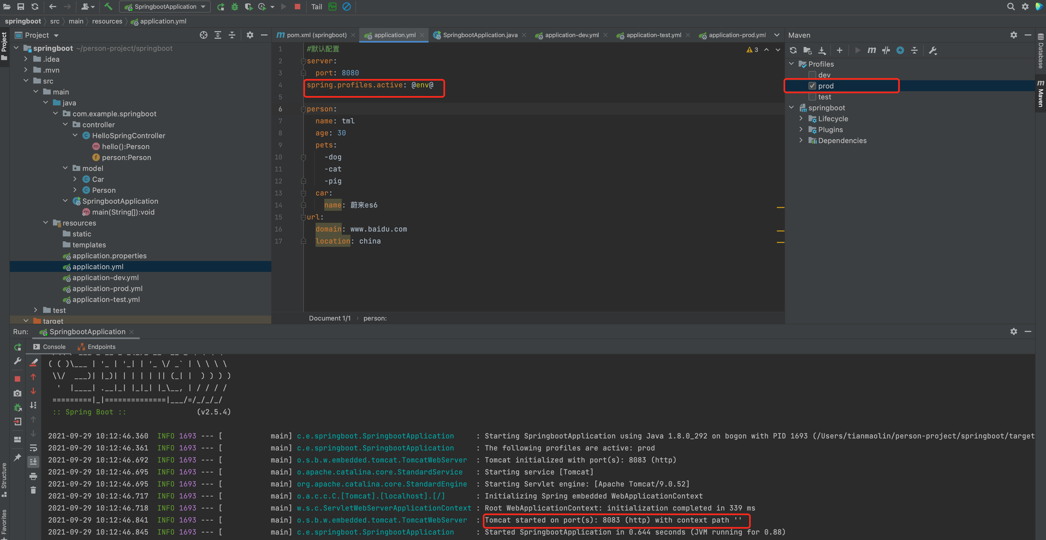Stop the running application
Image resolution: width=1046 pixels, height=540 pixels.
298,7
